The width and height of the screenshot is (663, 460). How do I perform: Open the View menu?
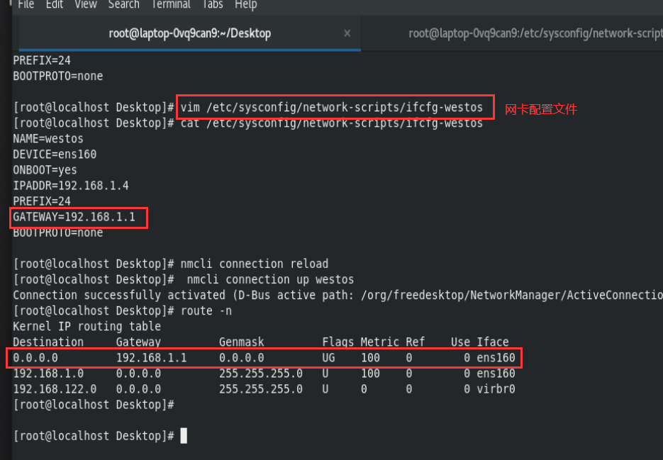tap(86, 5)
